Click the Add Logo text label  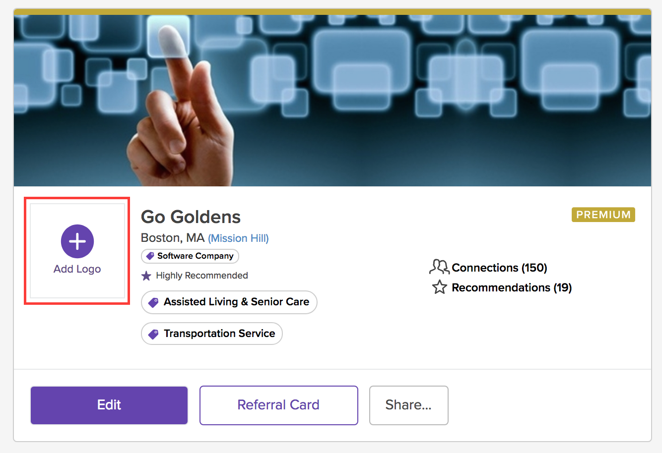pos(77,269)
